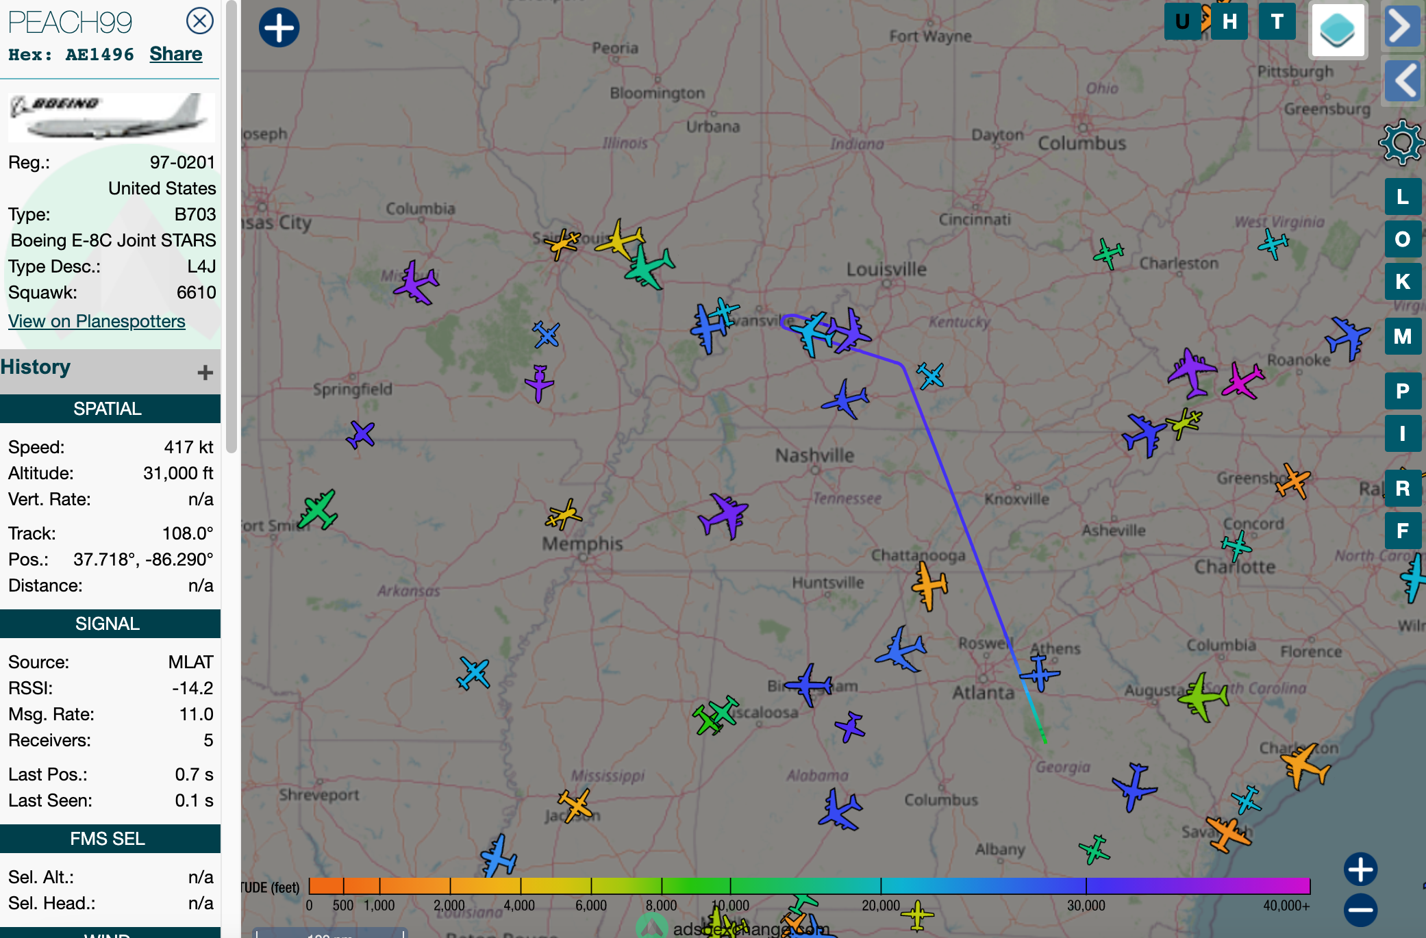
Task: Select the cyan aircraft near Knoxville north
Action: tap(931, 375)
